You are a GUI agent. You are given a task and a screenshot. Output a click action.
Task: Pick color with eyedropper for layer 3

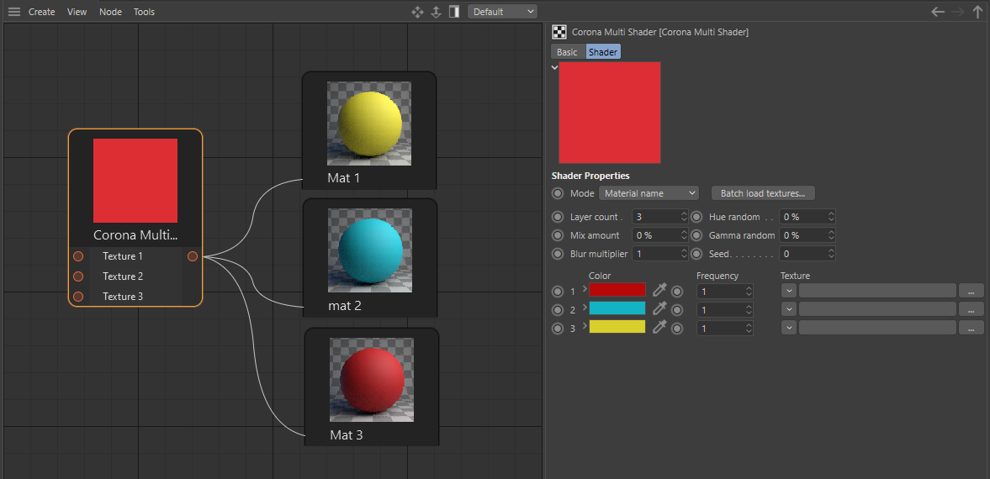[659, 327]
